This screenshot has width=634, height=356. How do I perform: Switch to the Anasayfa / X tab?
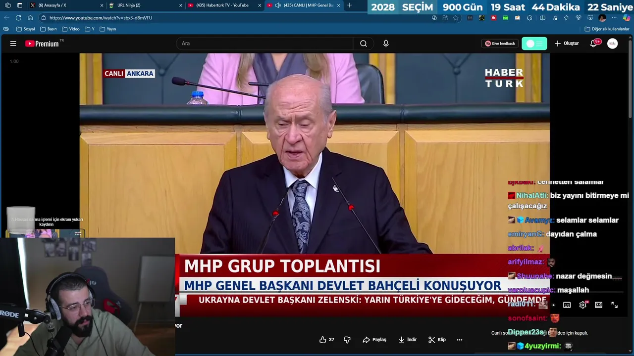point(66,5)
